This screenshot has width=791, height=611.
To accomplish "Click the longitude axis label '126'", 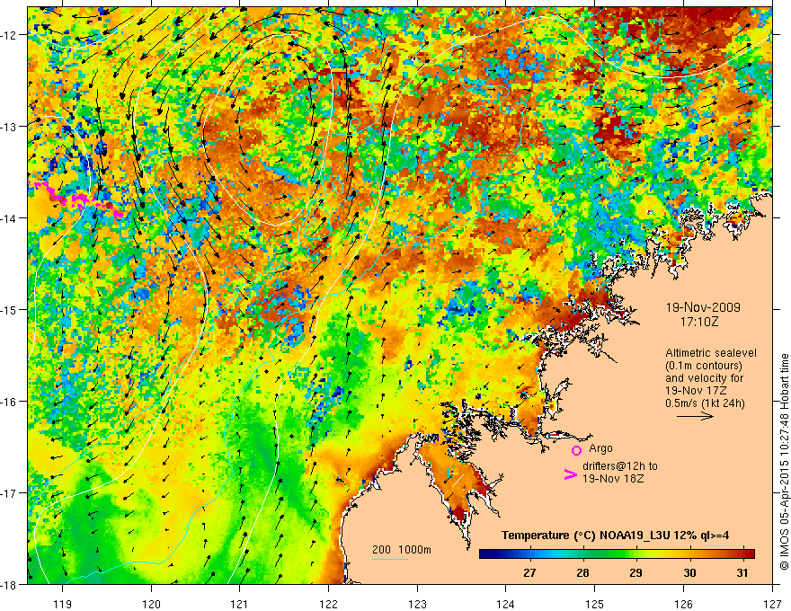I will coord(683,604).
